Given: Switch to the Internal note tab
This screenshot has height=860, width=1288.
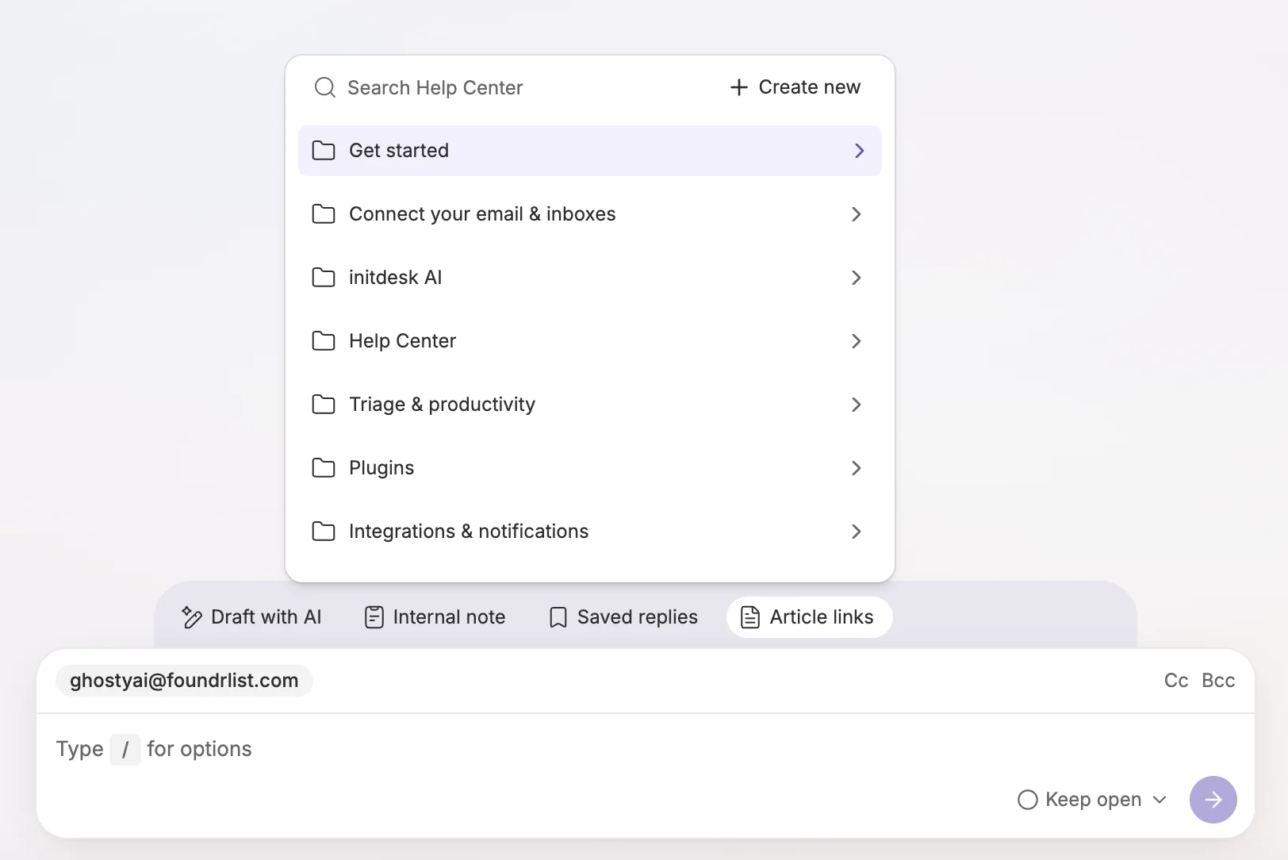Looking at the screenshot, I should click(435, 617).
